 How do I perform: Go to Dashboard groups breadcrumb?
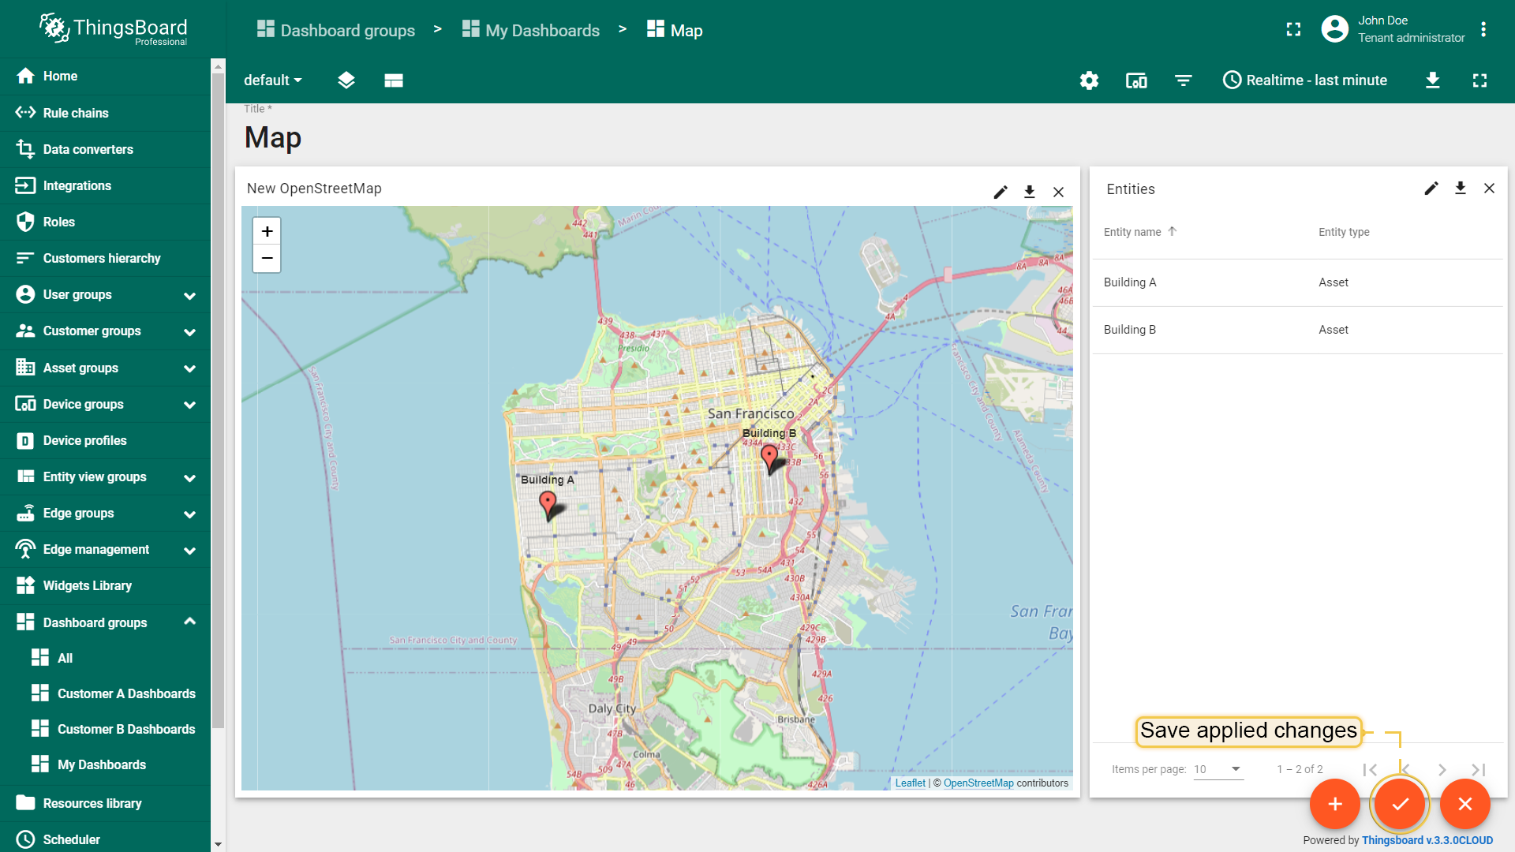(336, 30)
